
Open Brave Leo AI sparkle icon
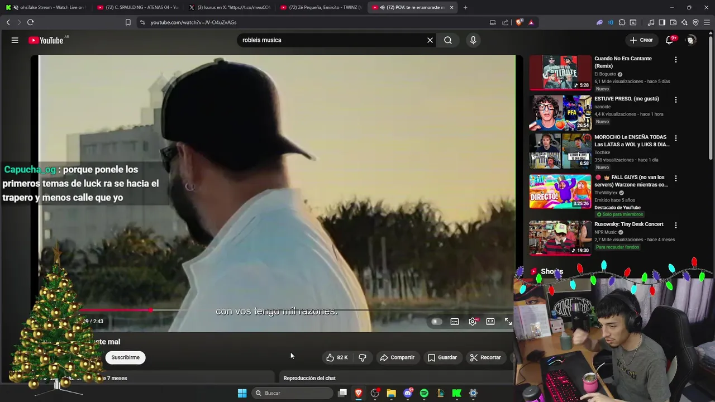point(684,22)
